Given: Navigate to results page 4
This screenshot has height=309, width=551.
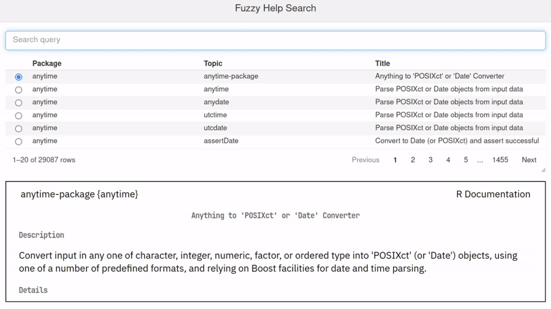Looking at the screenshot, I should (x=448, y=160).
